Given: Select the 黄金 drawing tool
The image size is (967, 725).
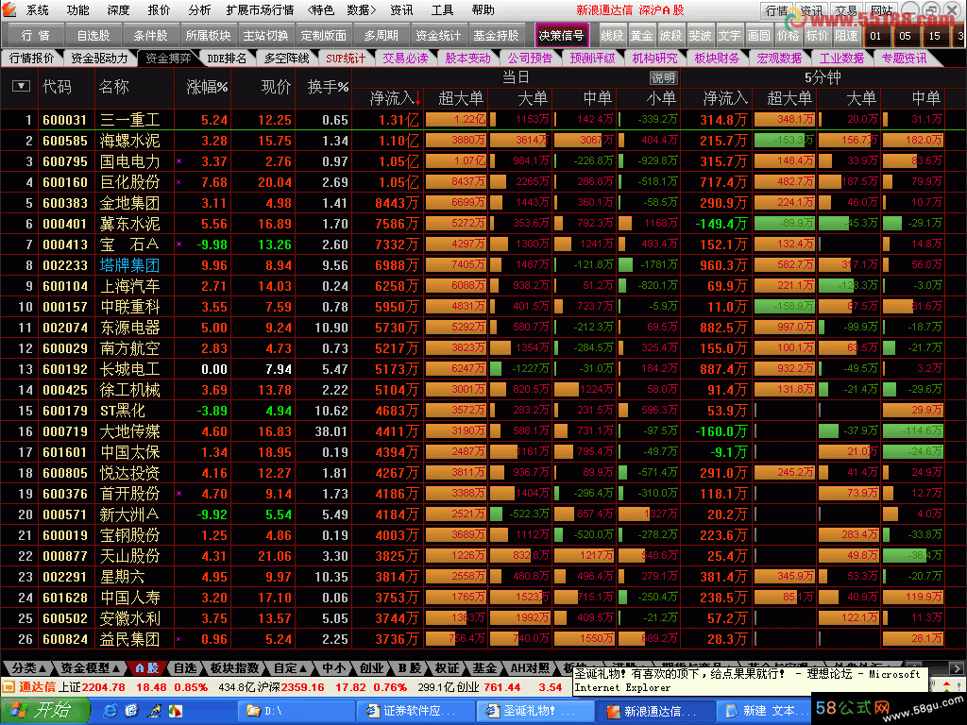Looking at the screenshot, I should (x=641, y=36).
